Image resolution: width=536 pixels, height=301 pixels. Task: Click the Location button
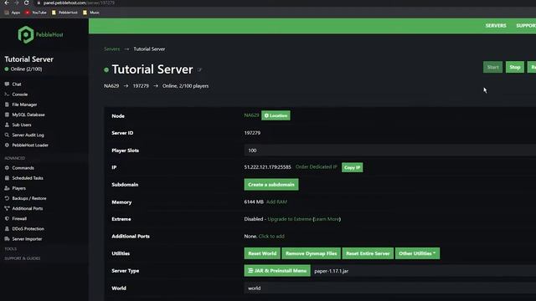[276, 115]
